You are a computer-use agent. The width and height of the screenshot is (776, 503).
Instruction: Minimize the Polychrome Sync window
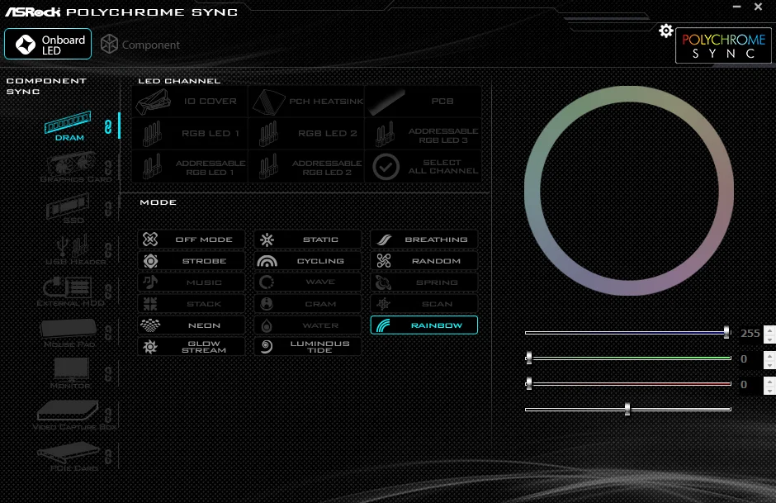pyautogui.click(x=736, y=7)
